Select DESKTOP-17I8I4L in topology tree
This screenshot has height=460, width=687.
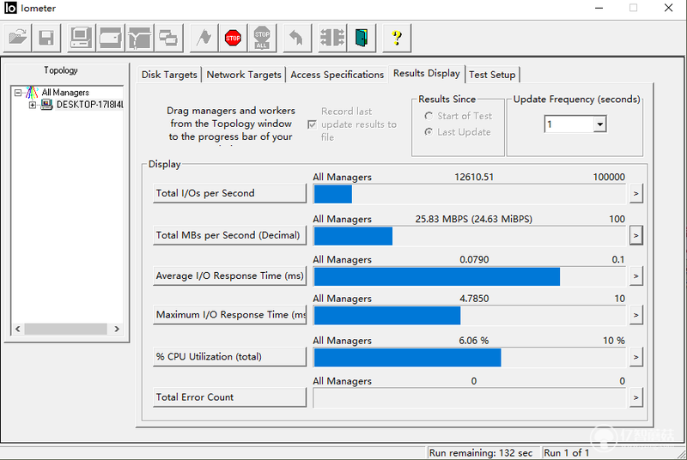click(x=90, y=105)
